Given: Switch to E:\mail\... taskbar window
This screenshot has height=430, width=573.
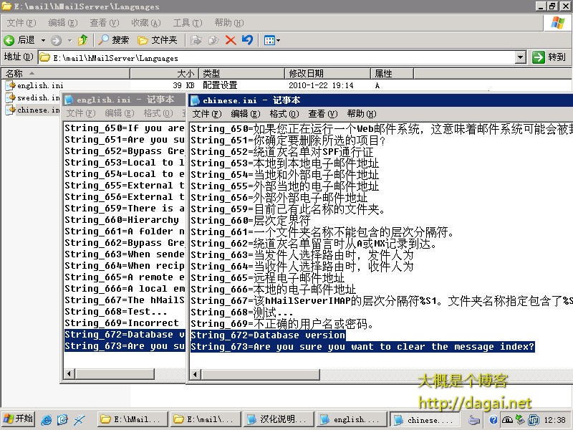Looking at the screenshot, I should coord(206,419).
